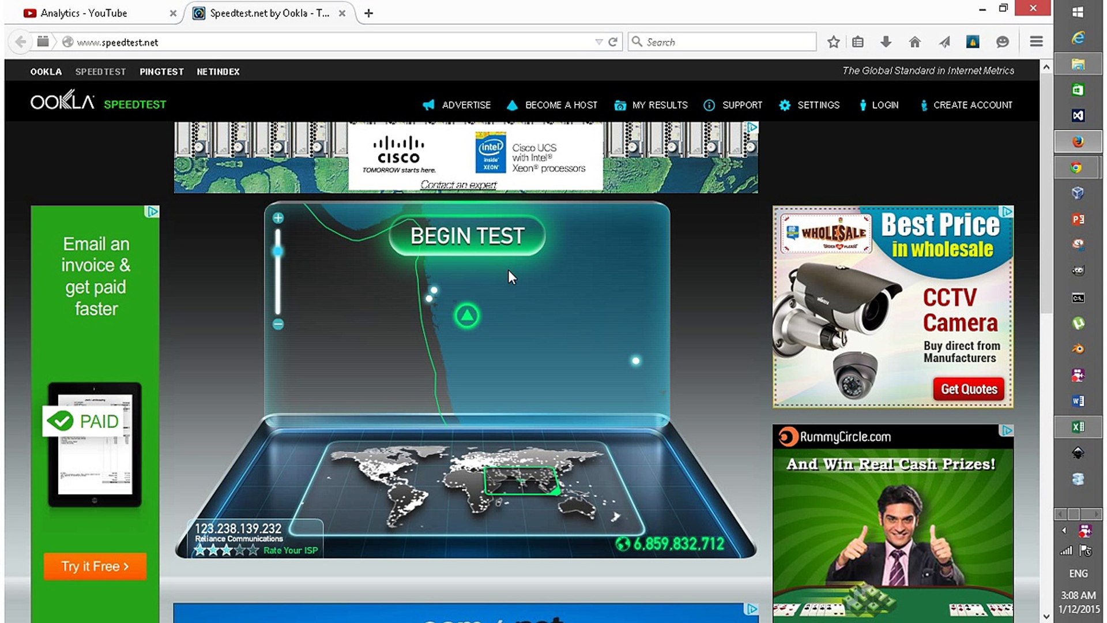Click the Create Account link
This screenshot has height=623, width=1107.
pyautogui.click(x=973, y=105)
